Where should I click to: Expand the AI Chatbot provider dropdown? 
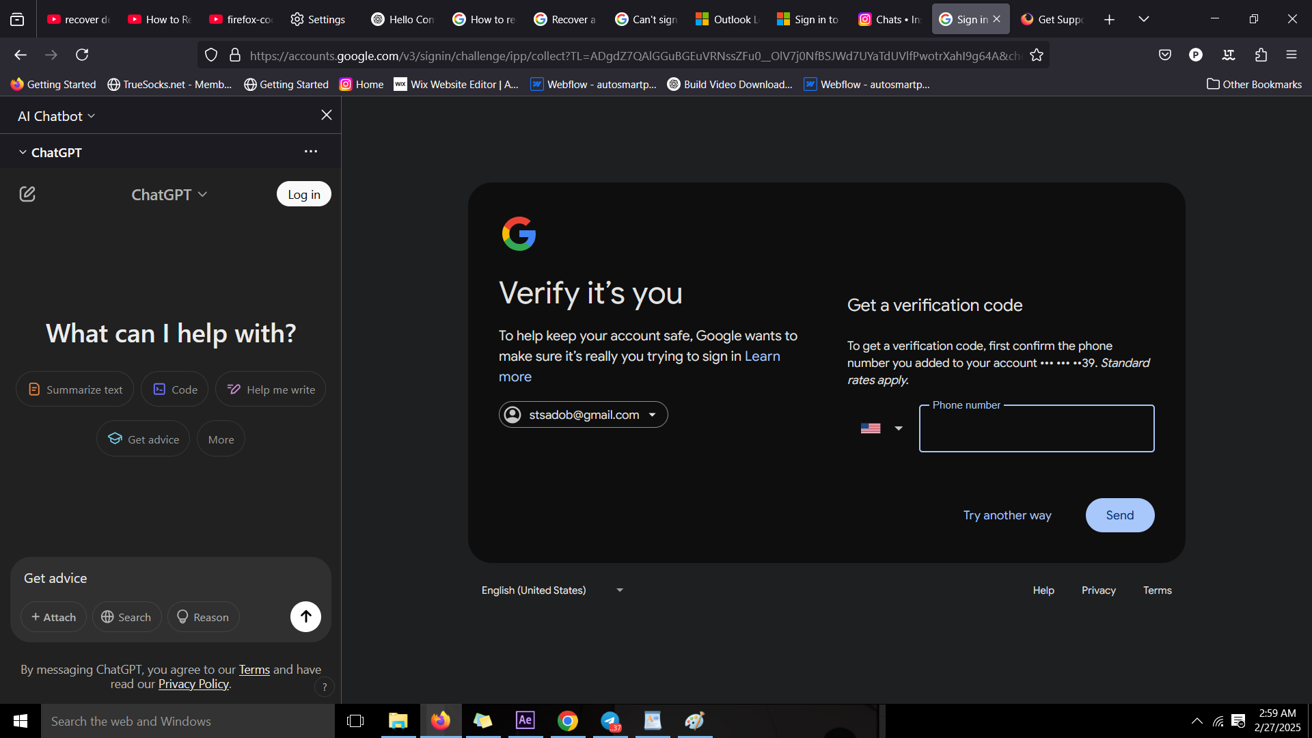pyautogui.click(x=56, y=116)
